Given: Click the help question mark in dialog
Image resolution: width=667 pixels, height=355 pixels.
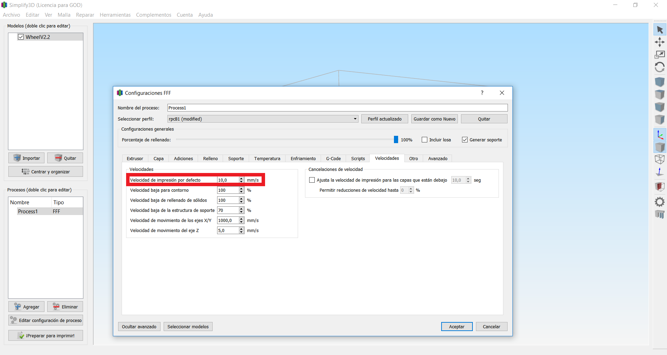Looking at the screenshot, I should [x=482, y=93].
